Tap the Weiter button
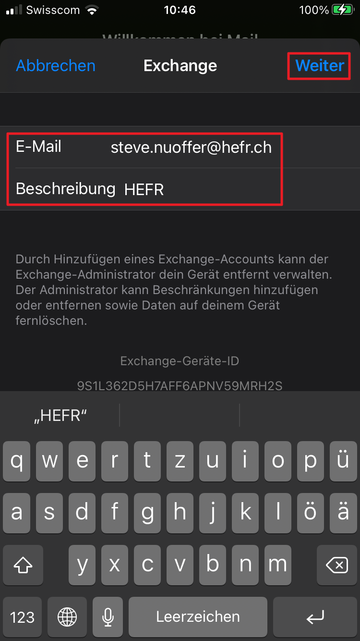The width and height of the screenshot is (360, 641). coord(320,65)
